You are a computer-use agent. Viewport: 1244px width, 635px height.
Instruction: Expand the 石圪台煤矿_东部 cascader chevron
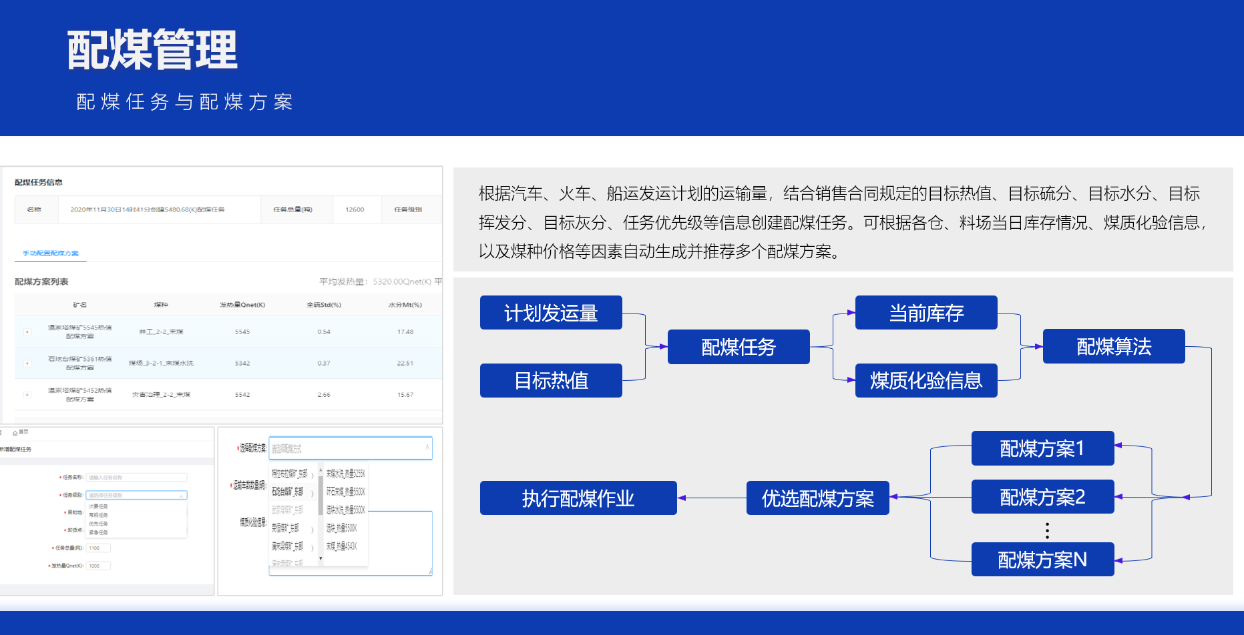313,494
